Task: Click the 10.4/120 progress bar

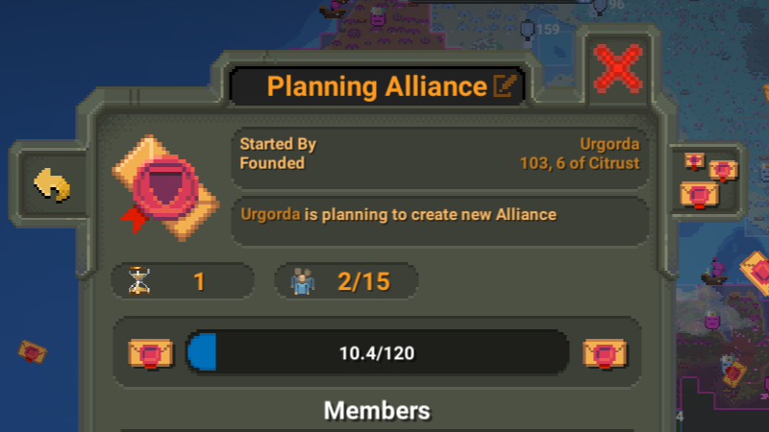Action: pos(377,352)
